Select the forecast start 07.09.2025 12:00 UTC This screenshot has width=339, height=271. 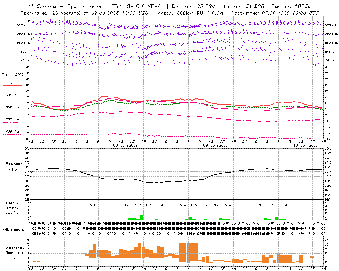pos(120,13)
